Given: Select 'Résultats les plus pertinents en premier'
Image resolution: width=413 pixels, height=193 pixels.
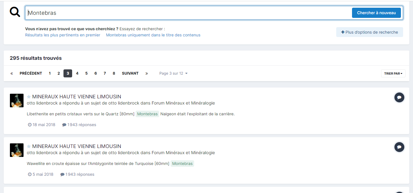Looking at the screenshot, I should (x=63, y=35).
